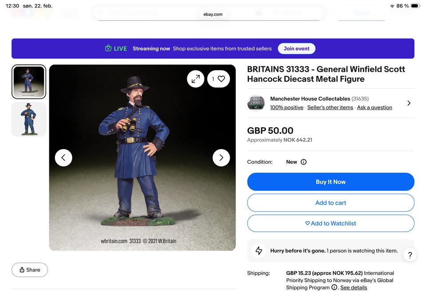This screenshot has width=426, height=296.
Task: Select the first figure thumbnail
Action: coord(29,82)
